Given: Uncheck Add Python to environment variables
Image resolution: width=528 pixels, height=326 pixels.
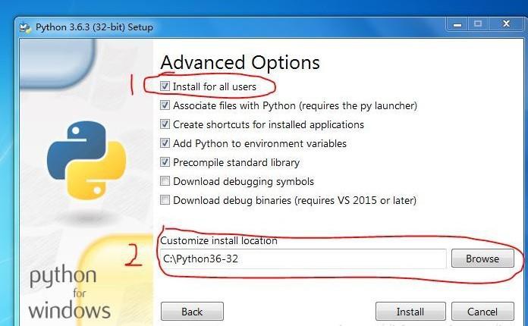Looking at the screenshot, I should point(165,143).
